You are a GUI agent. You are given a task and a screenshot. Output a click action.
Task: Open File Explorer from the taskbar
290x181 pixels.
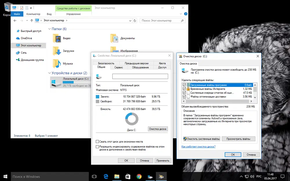tap(117, 177)
